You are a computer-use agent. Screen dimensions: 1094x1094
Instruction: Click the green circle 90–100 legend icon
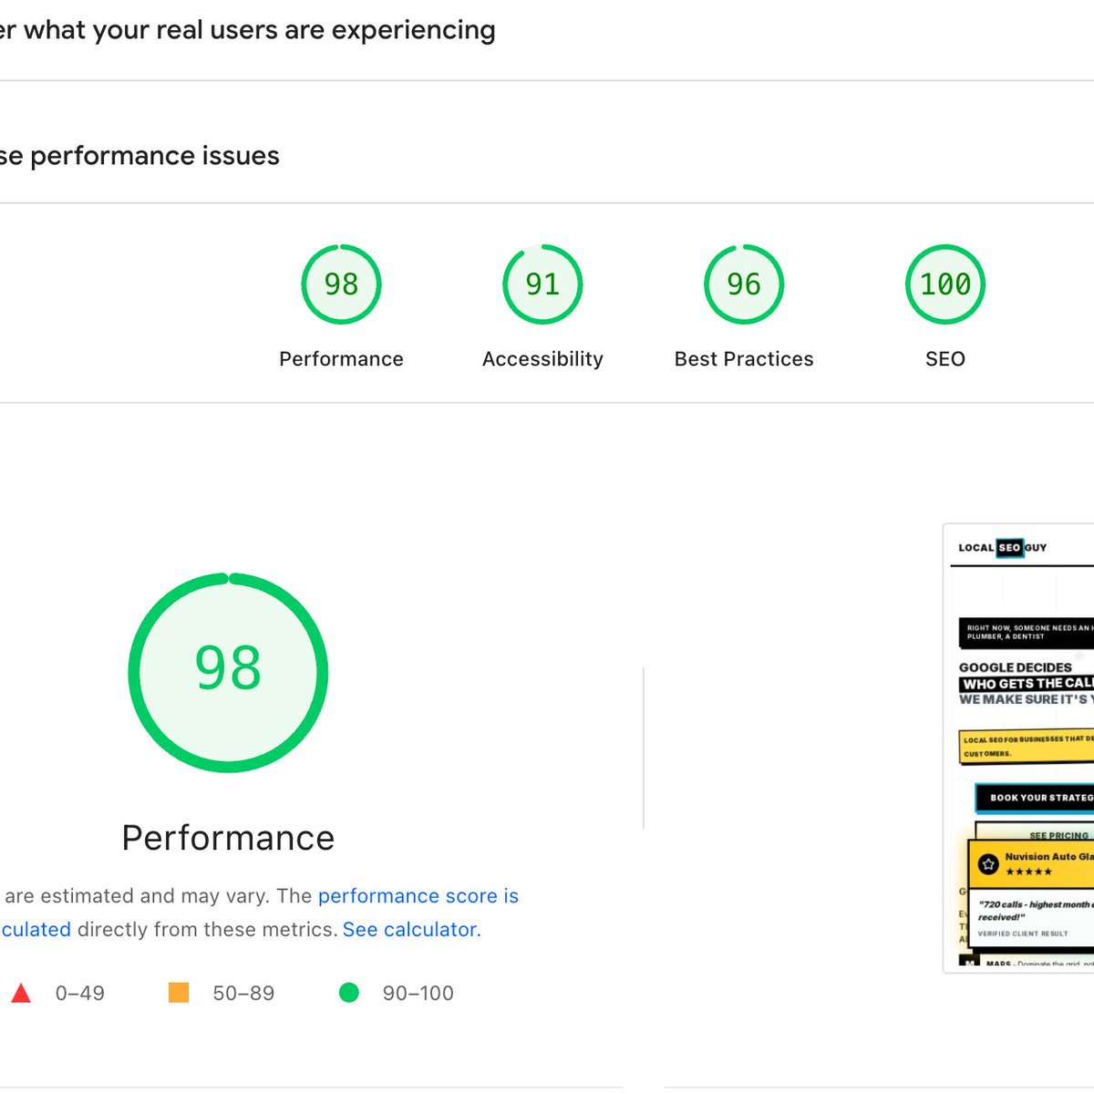click(349, 993)
